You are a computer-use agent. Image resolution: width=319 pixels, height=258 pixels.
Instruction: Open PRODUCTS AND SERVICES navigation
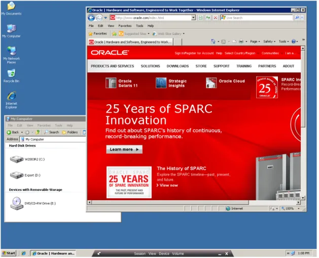tap(113, 66)
